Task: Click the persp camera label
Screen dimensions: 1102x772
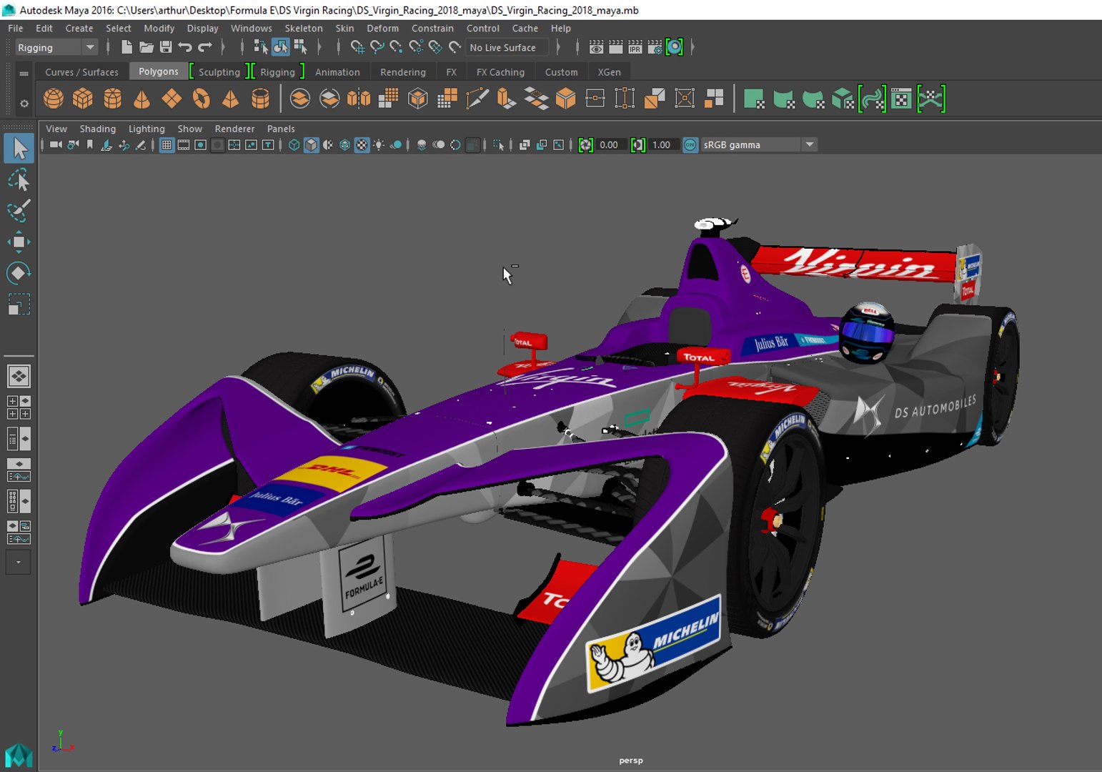Action: 631,761
